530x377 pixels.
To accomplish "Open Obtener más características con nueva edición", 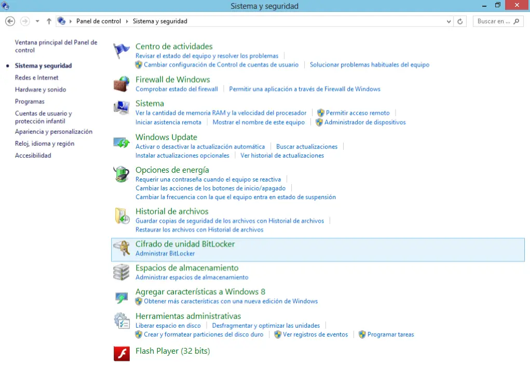I will (x=231, y=301).
